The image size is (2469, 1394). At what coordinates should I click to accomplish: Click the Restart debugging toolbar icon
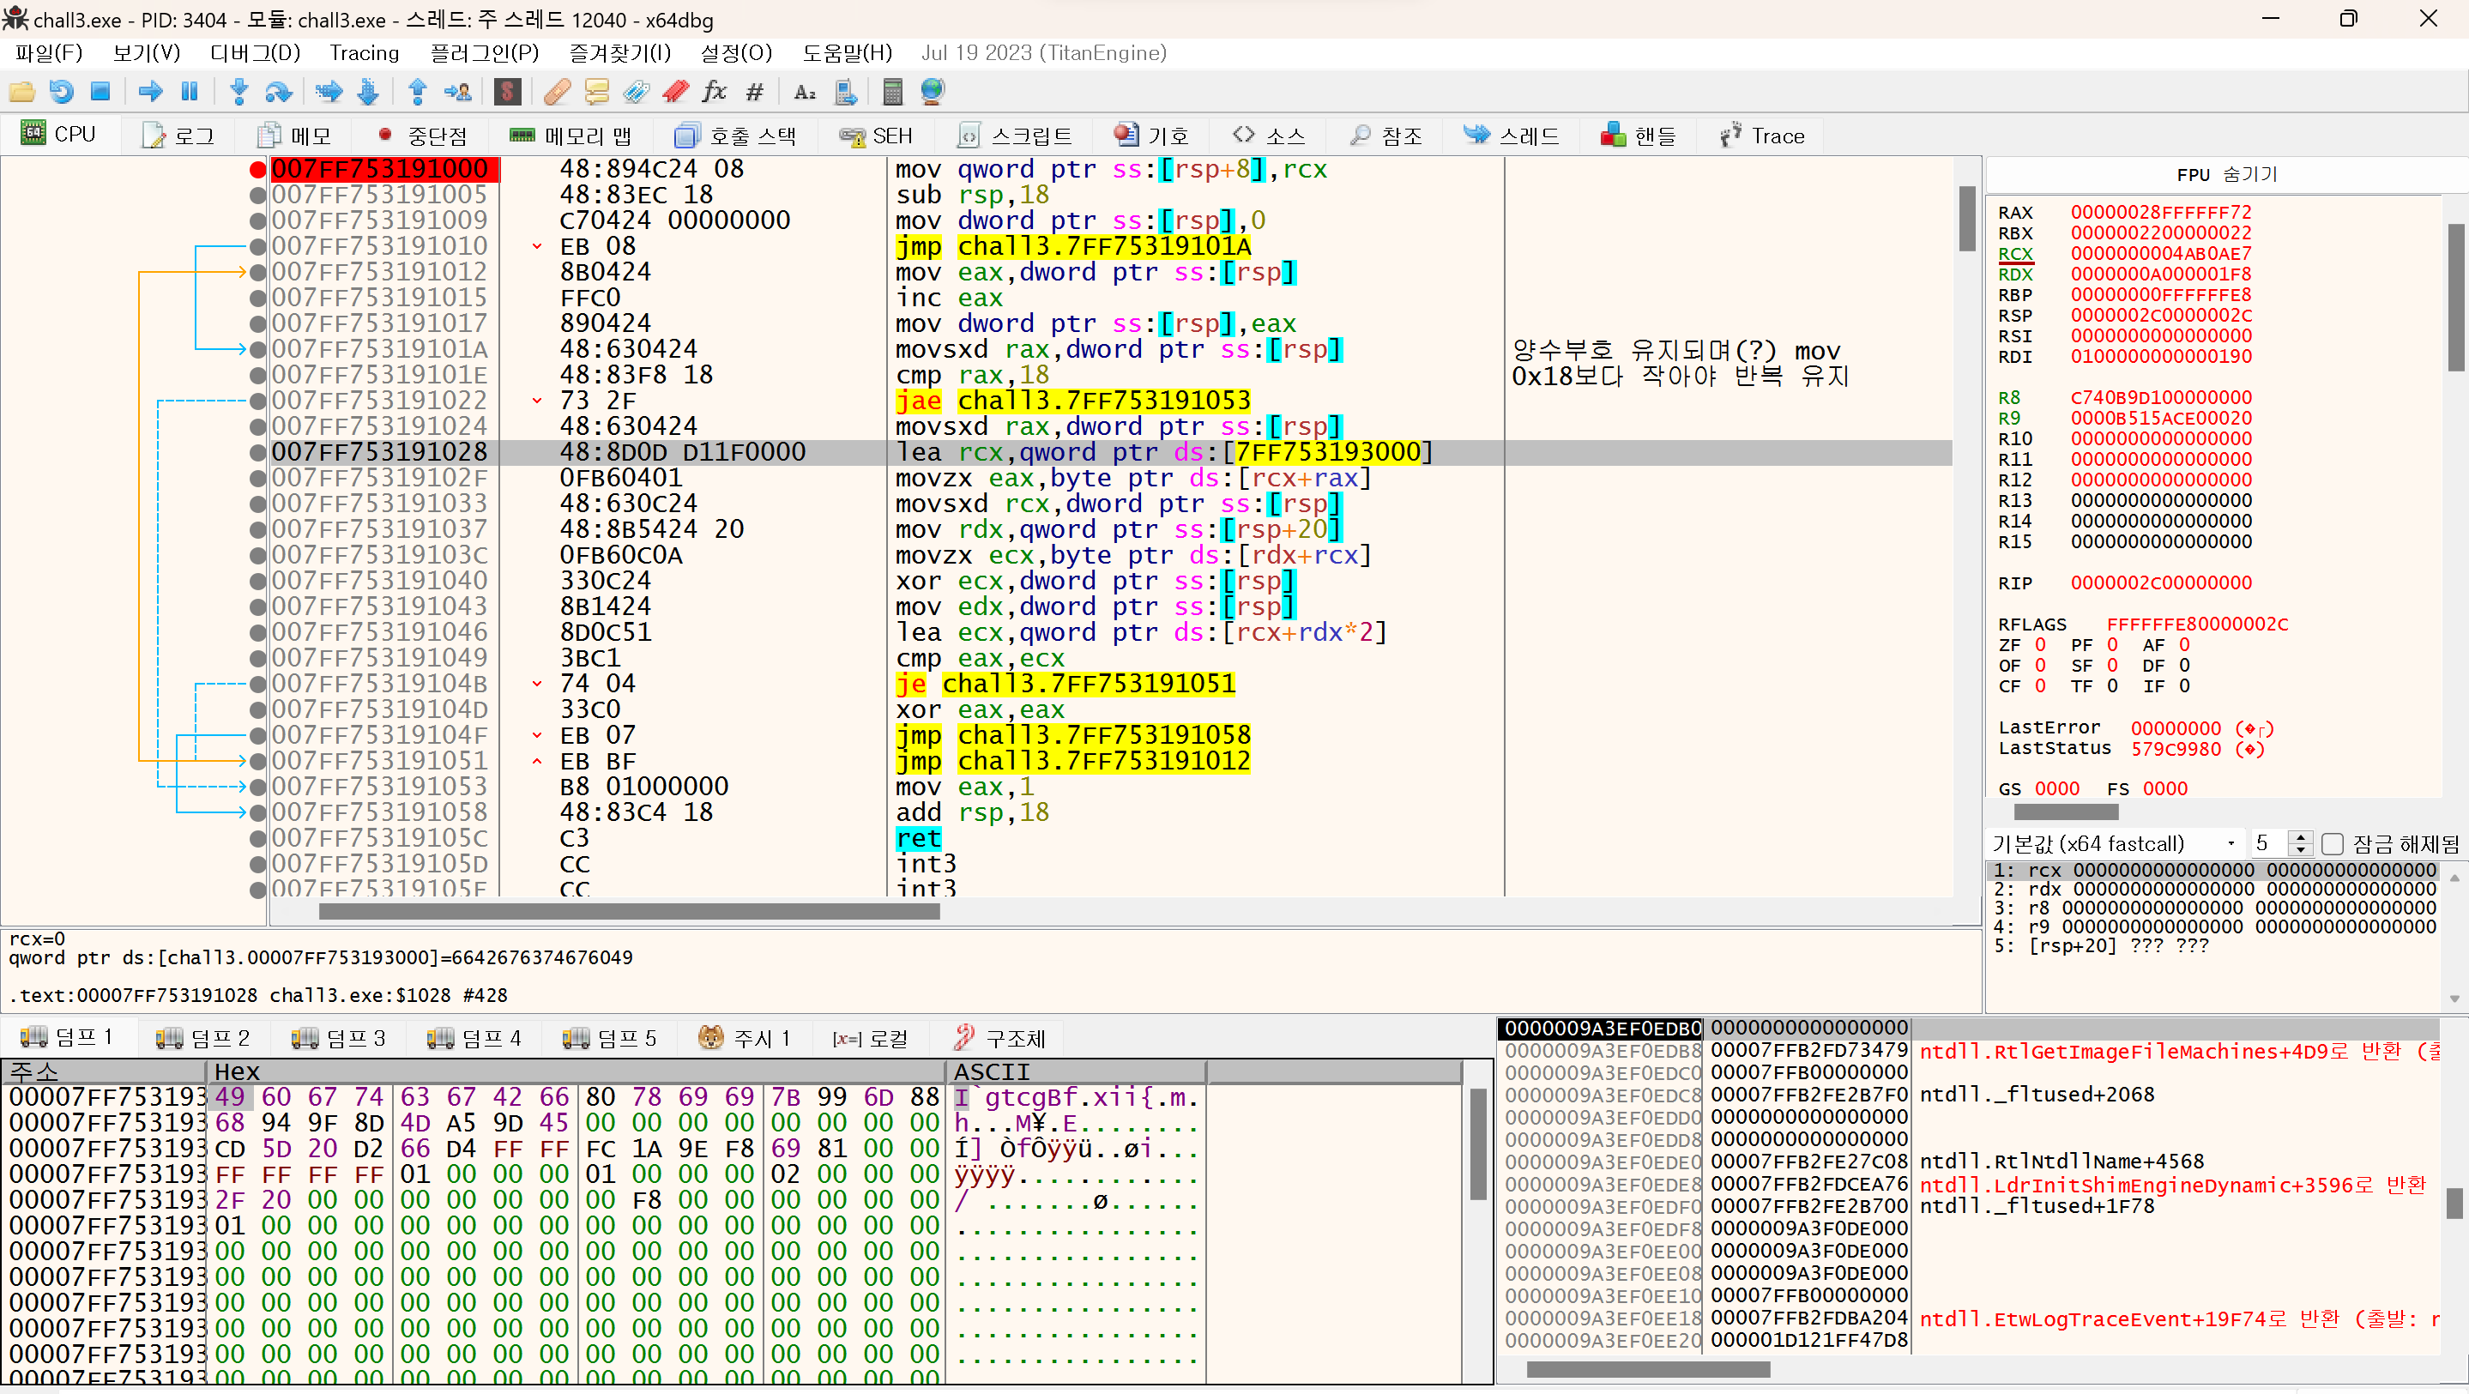click(62, 92)
